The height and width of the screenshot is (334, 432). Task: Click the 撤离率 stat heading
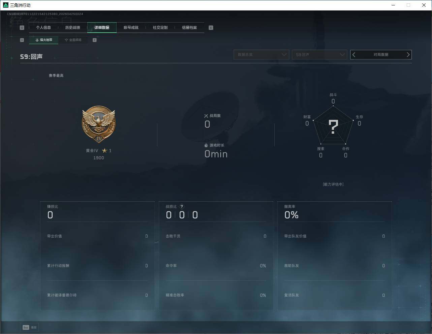(290, 207)
